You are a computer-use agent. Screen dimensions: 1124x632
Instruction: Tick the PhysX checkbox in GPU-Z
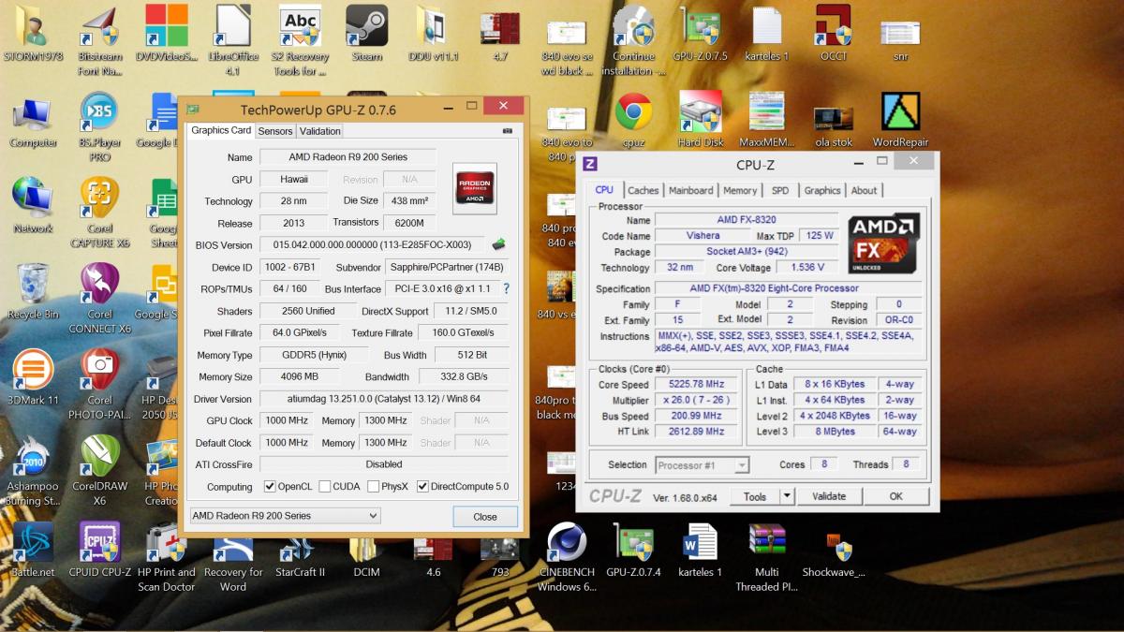pos(374,487)
